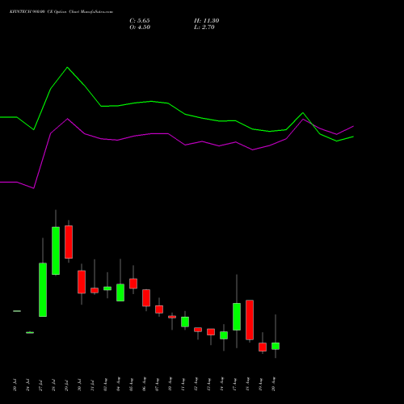Click the '17 Aug' date axis label
Screen dimensions: 404x404
[x=234, y=385]
